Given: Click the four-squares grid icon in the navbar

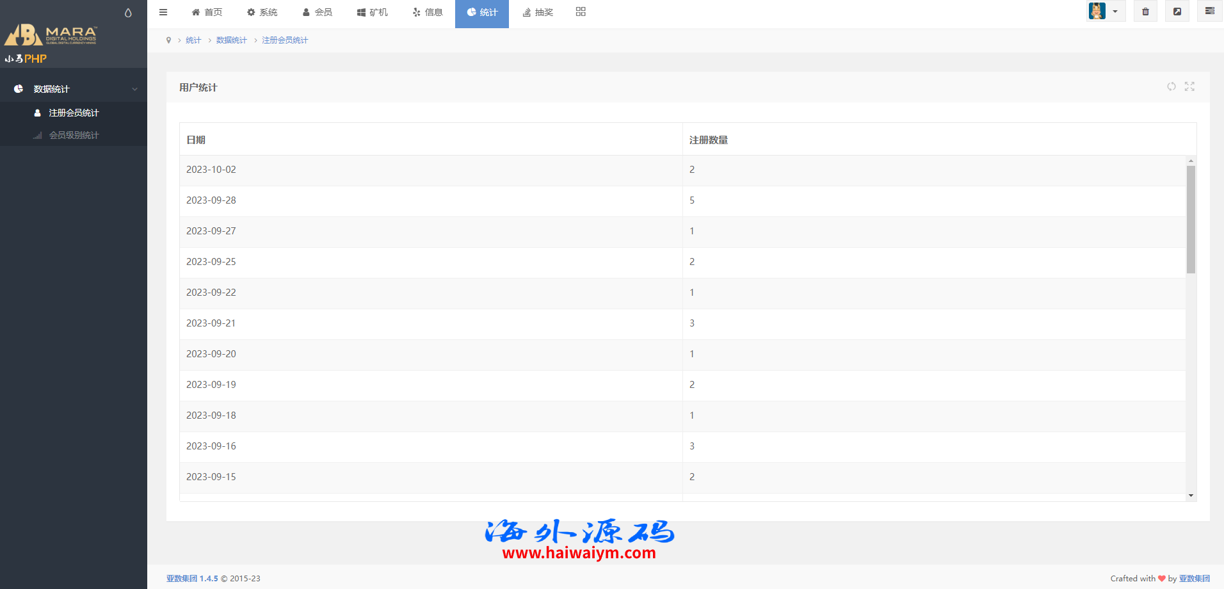Looking at the screenshot, I should pos(581,12).
